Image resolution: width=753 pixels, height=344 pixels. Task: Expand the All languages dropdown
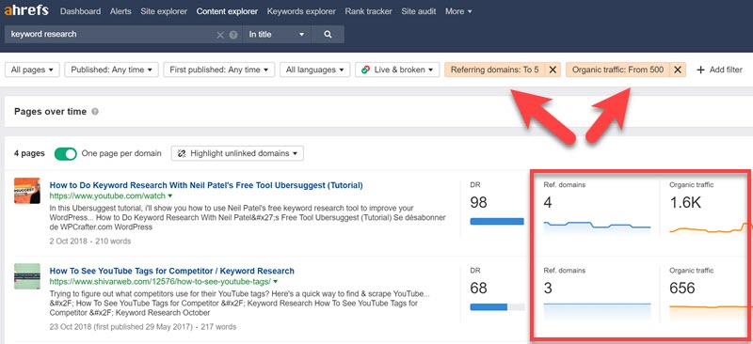point(315,70)
